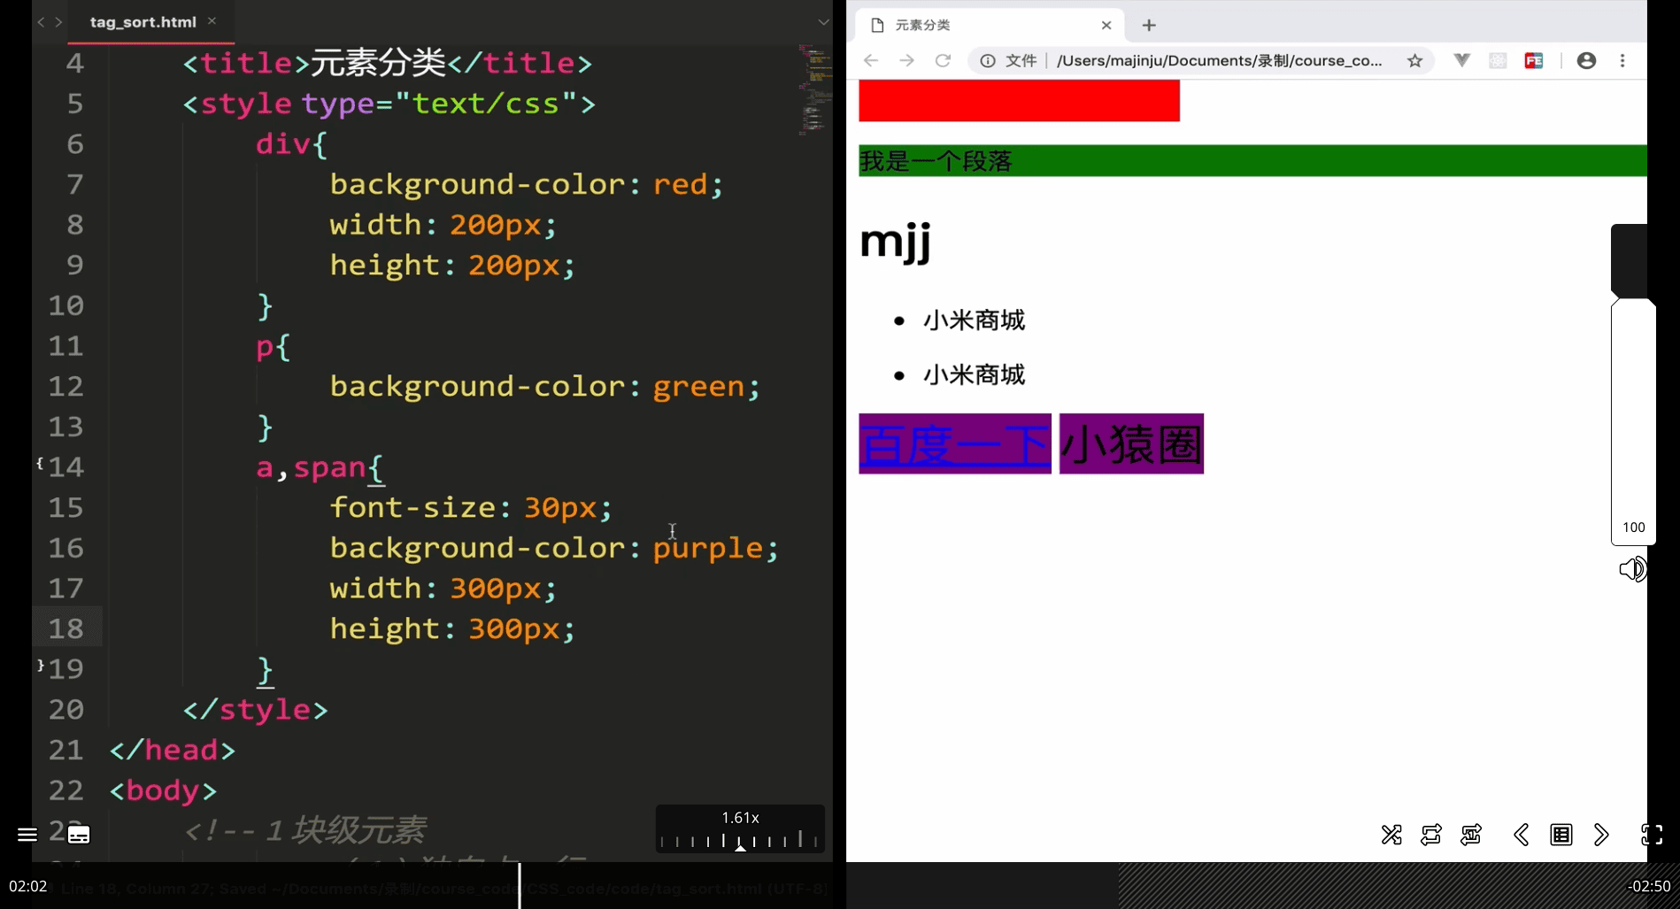Click the 百度一下 link
1680x909 pixels.
tap(955, 444)
